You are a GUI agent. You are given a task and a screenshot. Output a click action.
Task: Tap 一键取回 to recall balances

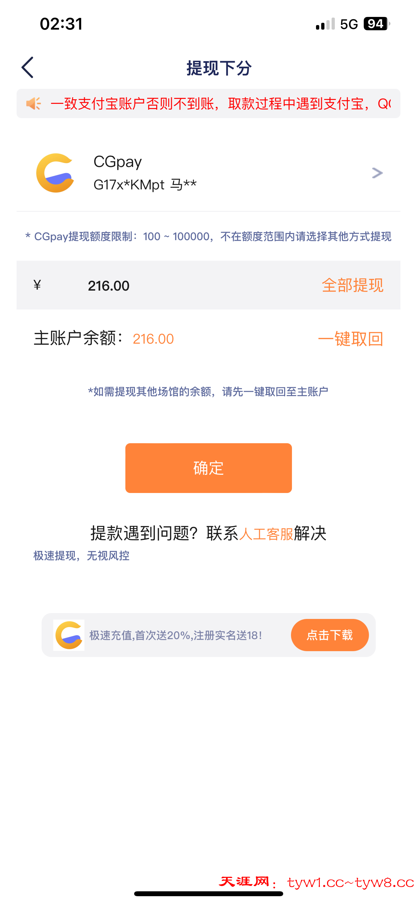(350, 339)
